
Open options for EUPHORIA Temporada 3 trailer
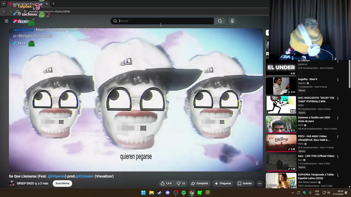pyautogui.click(x=338, y=175)
